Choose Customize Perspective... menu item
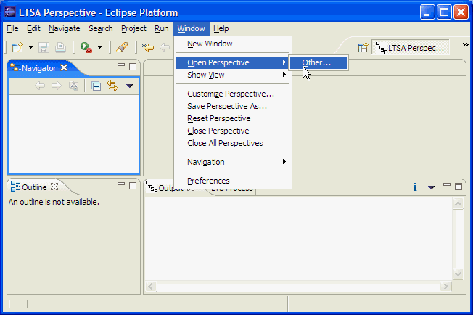 (233, 94)
